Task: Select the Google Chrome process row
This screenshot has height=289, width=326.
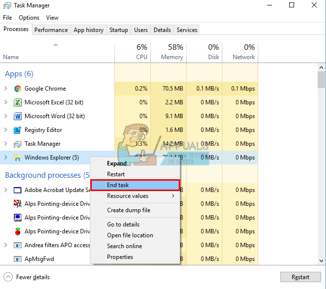Action: click(x=129, y=89)
